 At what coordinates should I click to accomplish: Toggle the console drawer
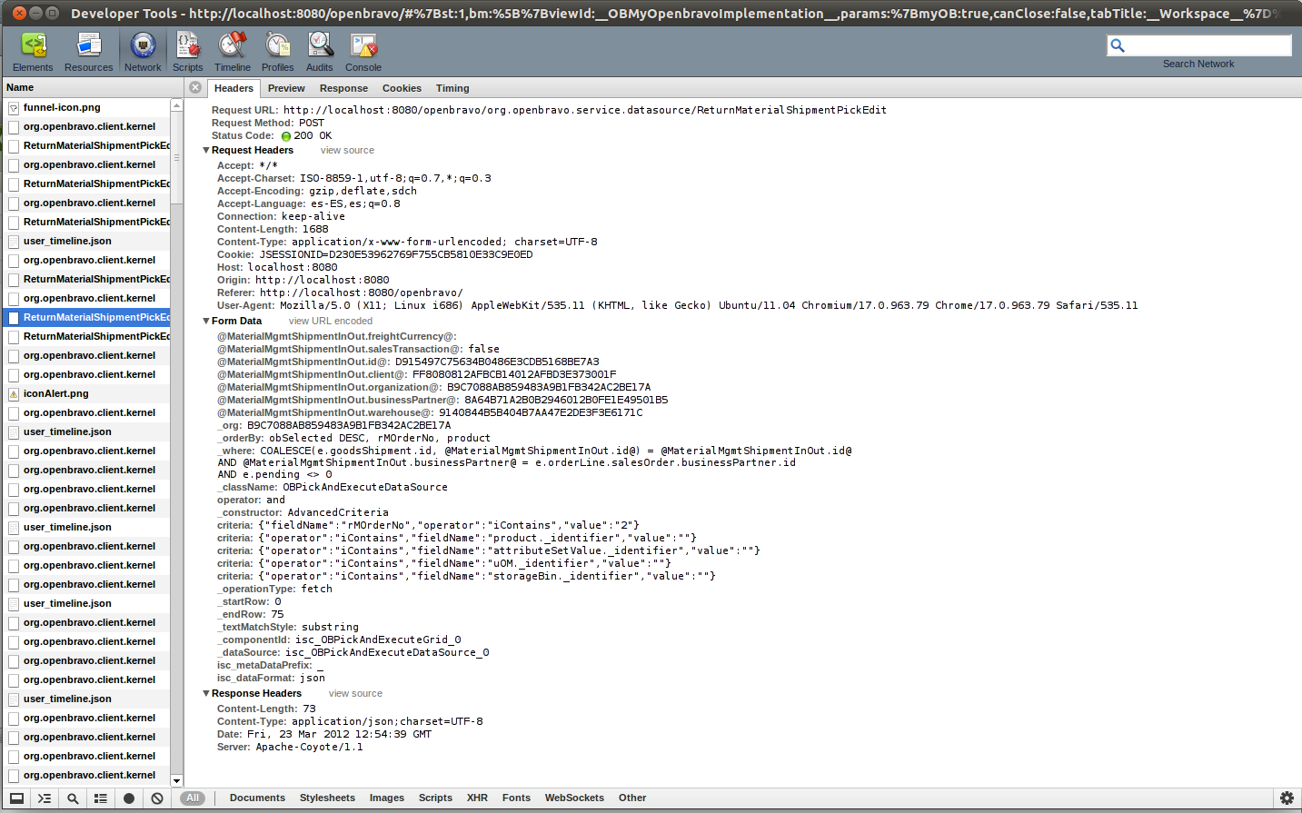[45, 798]
